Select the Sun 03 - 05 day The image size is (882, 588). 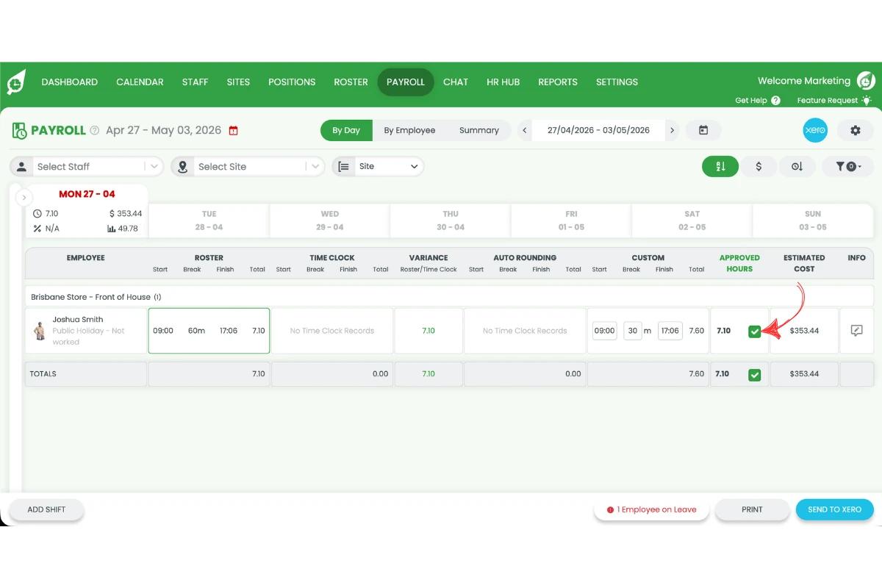coord(813,220)
